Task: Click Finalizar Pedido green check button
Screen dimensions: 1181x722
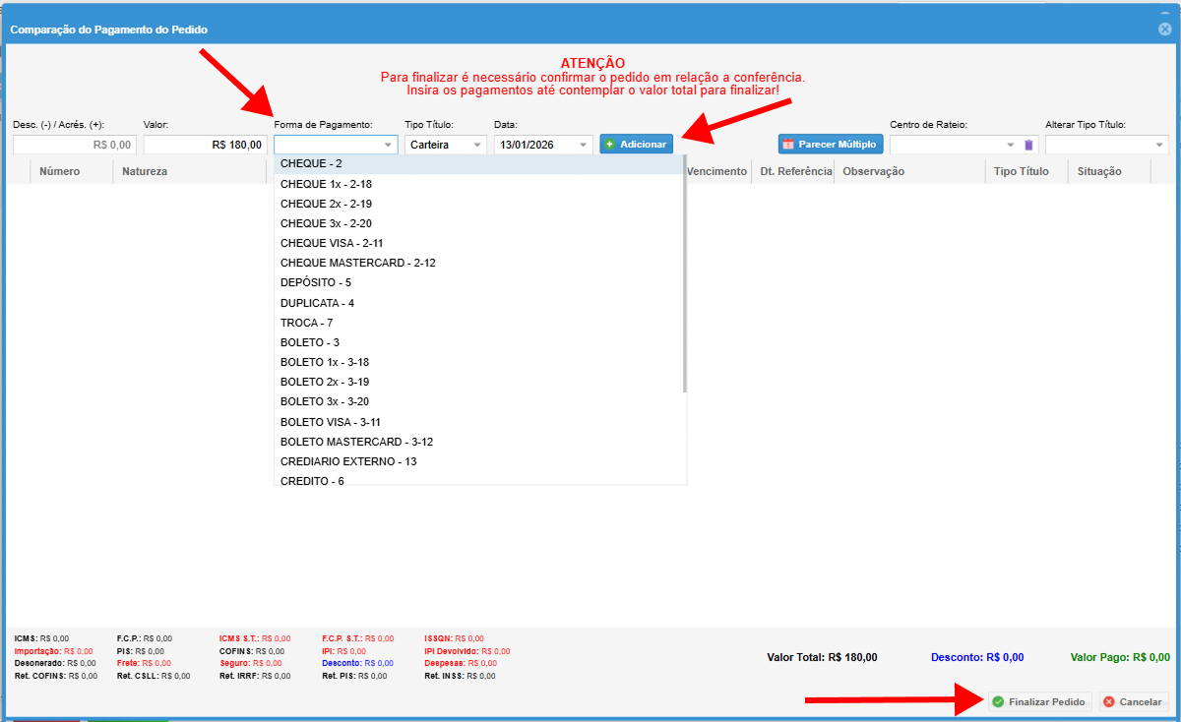Action: coord(1039,702)
